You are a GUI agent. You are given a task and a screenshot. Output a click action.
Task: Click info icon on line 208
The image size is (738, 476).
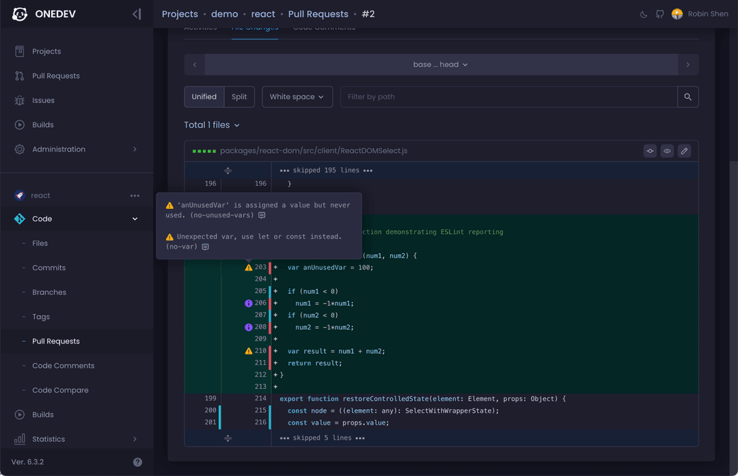point(249,327)
